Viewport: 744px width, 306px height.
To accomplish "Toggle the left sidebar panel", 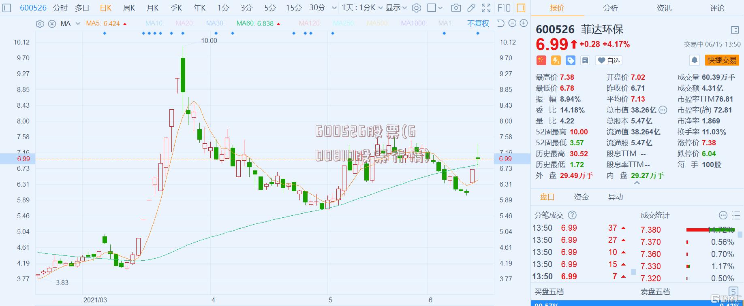I will (7, 8).
